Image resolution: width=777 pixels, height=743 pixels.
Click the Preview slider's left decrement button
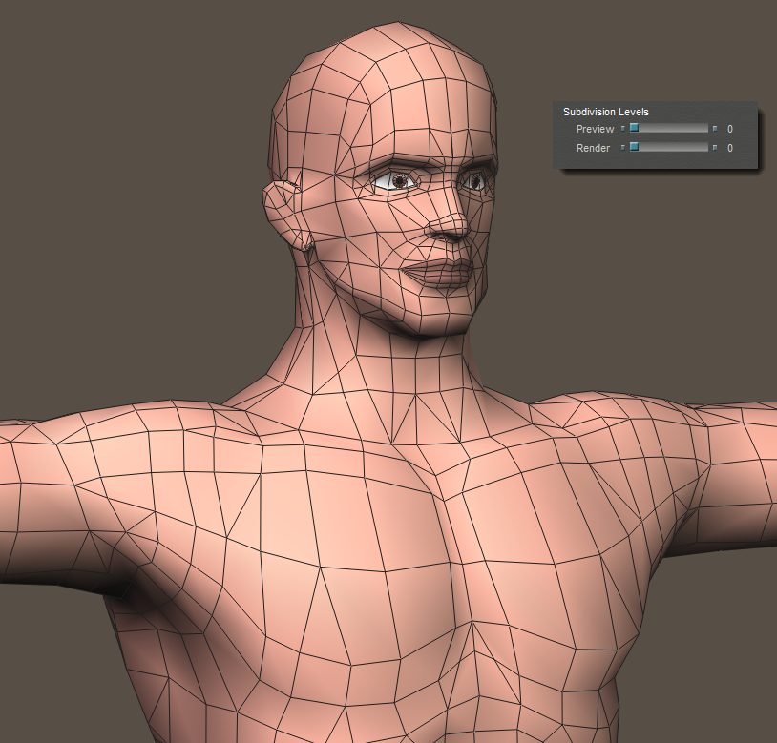[x=622, y=128]
